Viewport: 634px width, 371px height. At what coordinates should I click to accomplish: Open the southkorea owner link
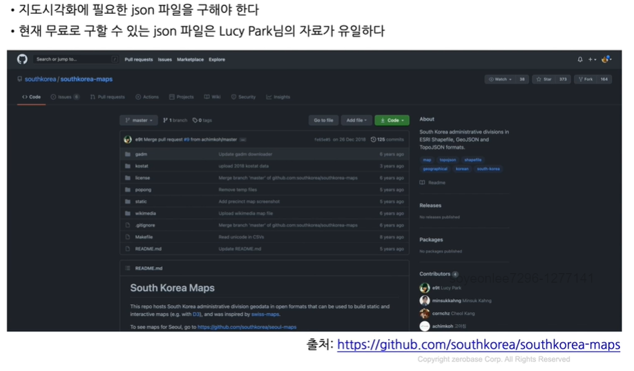coord(41,79)
